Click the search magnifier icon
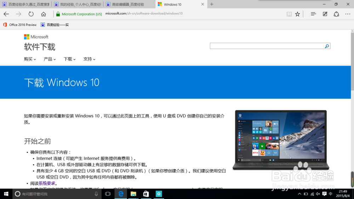The width and height of the screenshot is (354, 199). [x=327, y=46]
